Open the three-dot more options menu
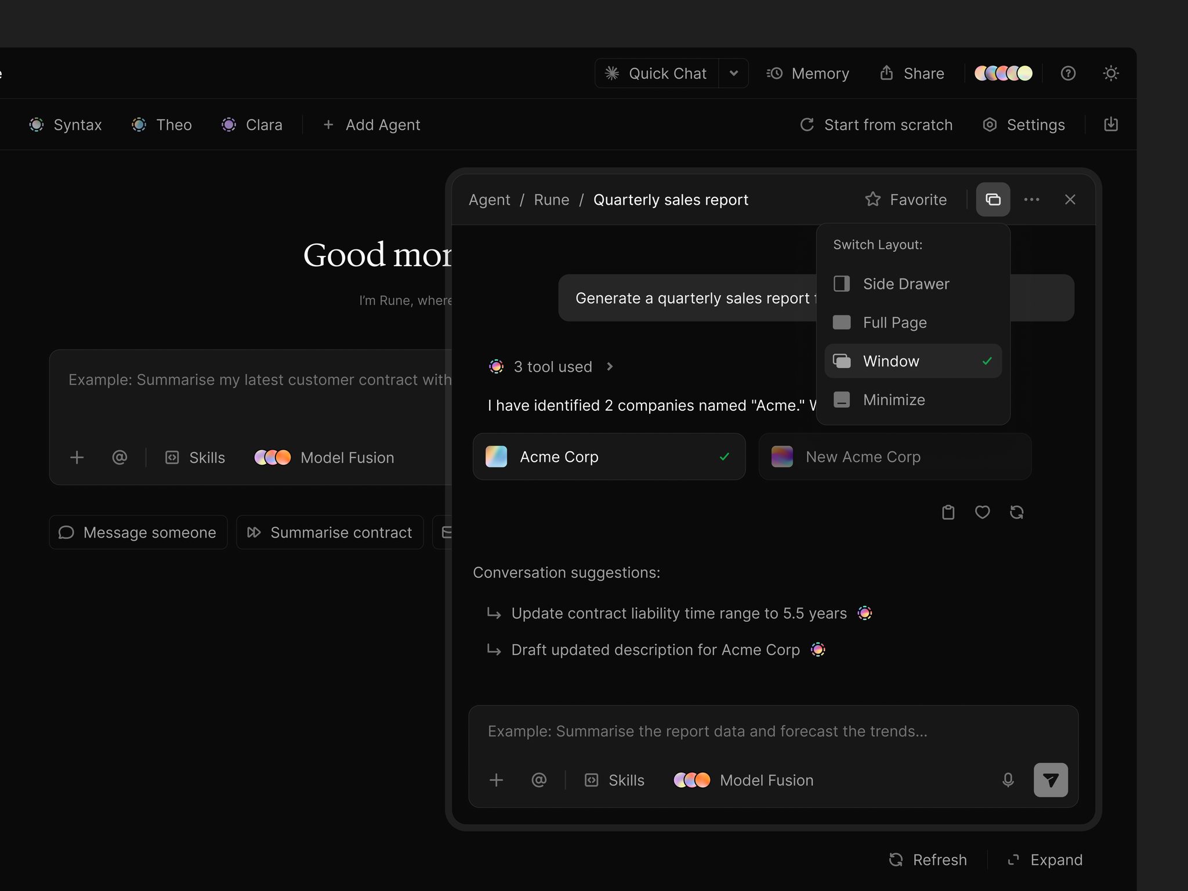Screen dimensions: 1188x891 click(x=1032, y=200)
